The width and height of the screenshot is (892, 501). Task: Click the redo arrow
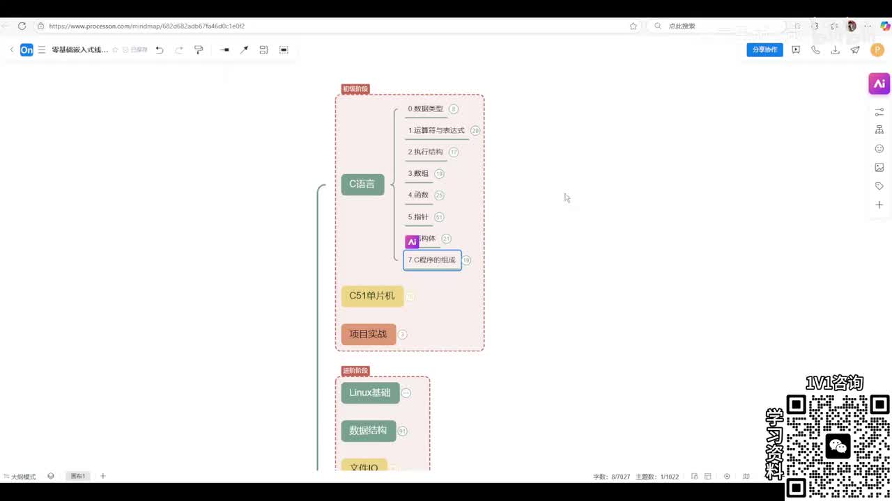(179, 50)
